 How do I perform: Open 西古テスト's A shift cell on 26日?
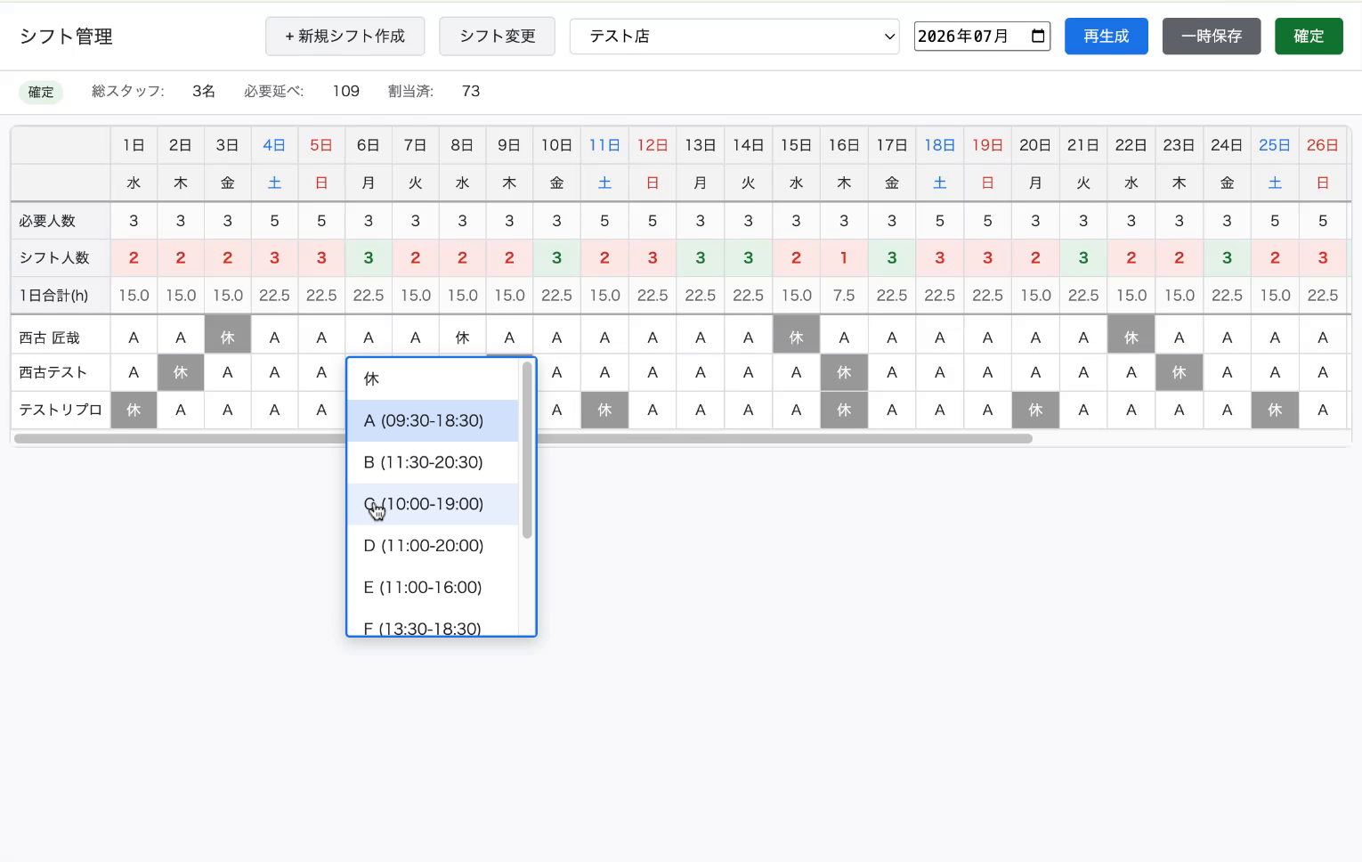point(1323,372)
